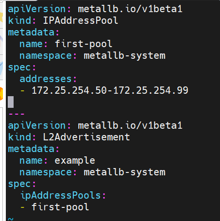
Task: Click 'first-pool' list item under ipAddressPools
Action: point(60,207)
